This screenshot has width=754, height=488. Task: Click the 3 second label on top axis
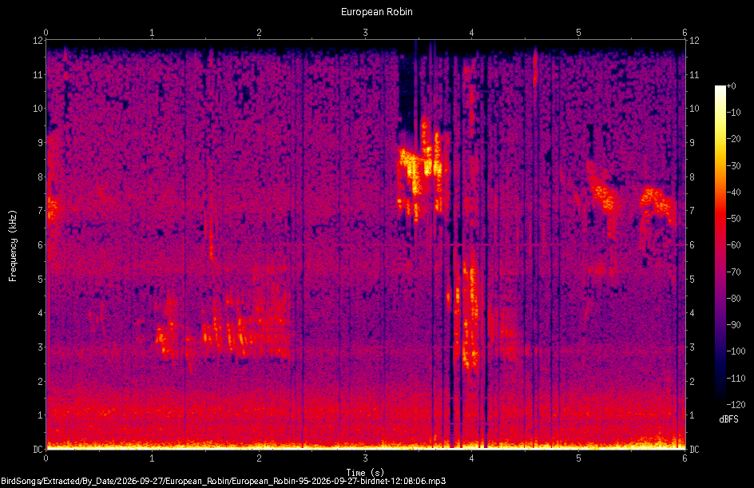coord(366,33)
